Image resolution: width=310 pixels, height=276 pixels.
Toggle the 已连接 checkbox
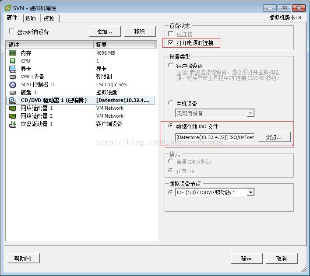pyautogui.click(x=171, y=34)
